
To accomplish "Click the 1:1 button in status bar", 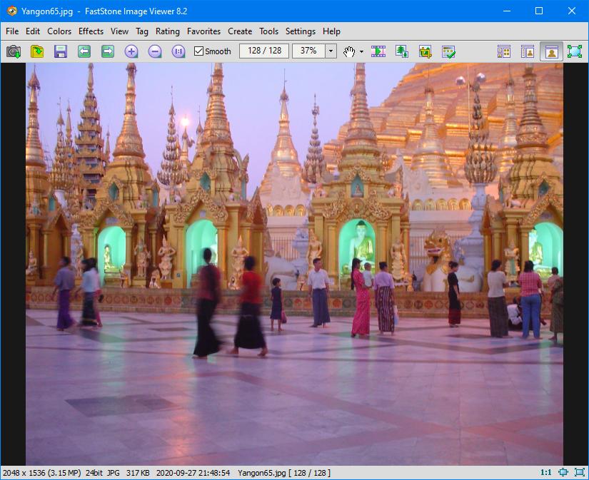I will coord(545,473).
